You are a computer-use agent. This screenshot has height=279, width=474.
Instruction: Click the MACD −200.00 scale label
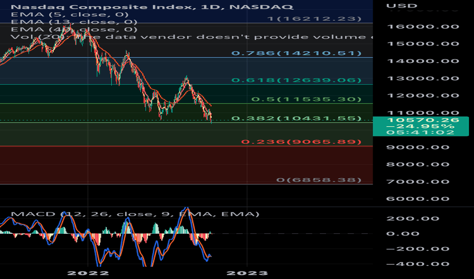[418, 249]
